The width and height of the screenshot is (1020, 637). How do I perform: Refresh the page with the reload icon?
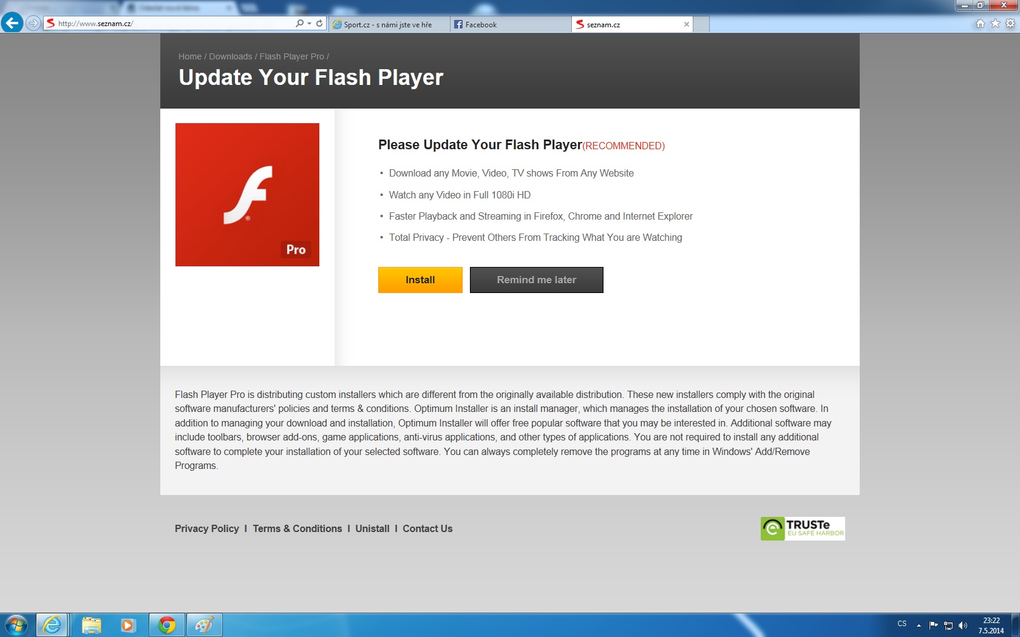pyautogui.click(x=319, y=23)
